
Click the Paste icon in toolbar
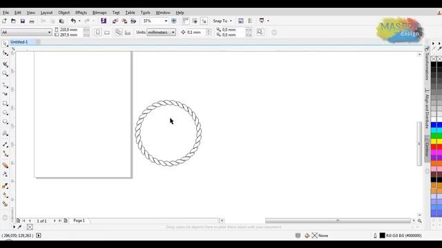pyautogui.click(x=61, y=21)
